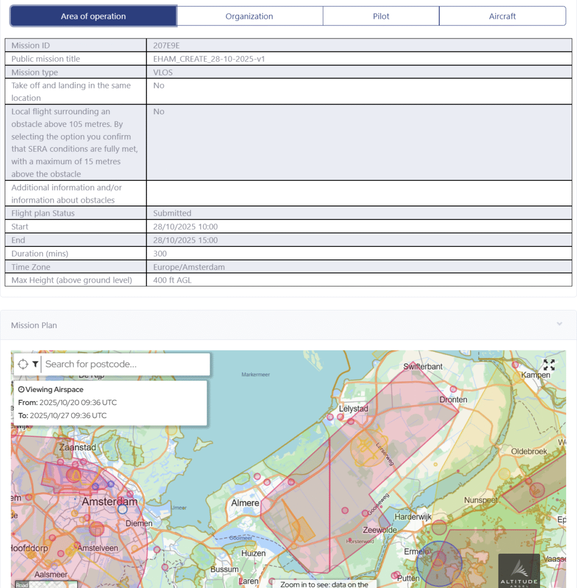Screen dimensions: 577x588
Task: Click the blue ring marker in Amsterdam
Action: [122, 509]
